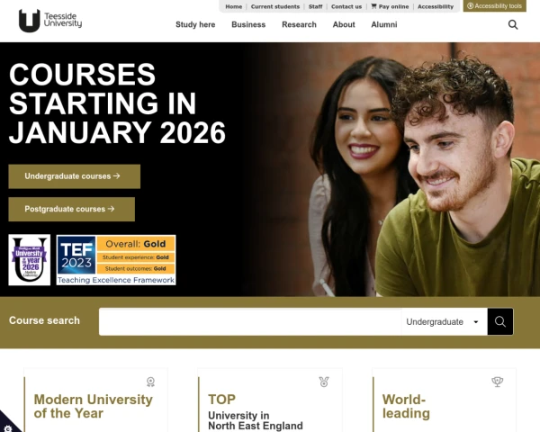This screenshot has width=540, height=432.
Task: Open the site search magnifier icon
Action: 513,25
